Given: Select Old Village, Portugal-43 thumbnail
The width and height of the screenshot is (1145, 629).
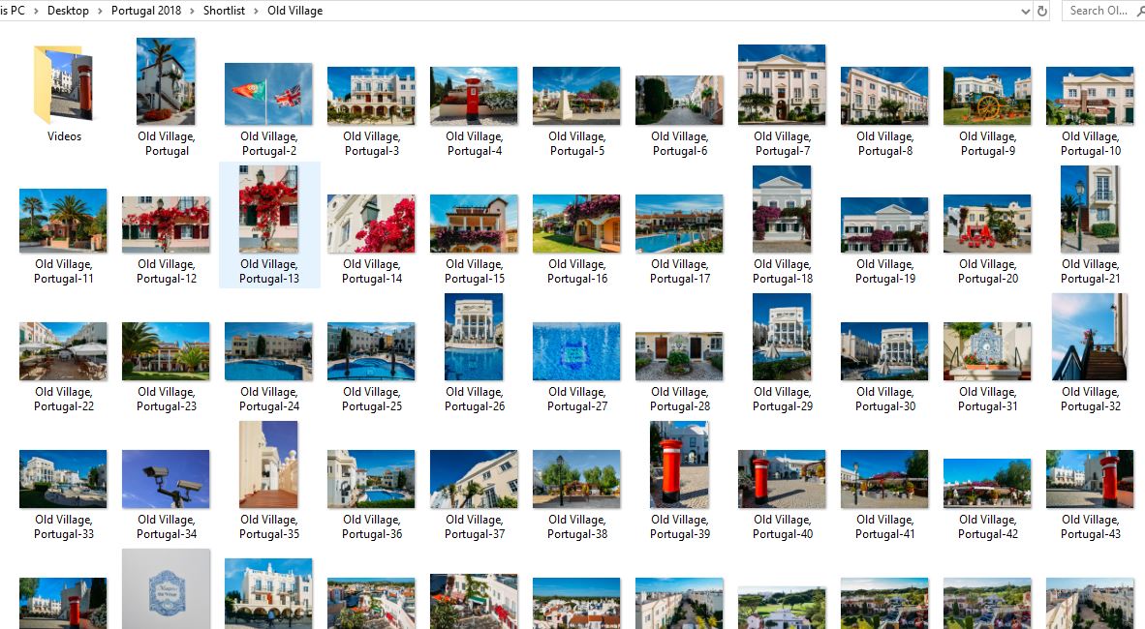Looking at the screenshot, I should click(1090, 479).
